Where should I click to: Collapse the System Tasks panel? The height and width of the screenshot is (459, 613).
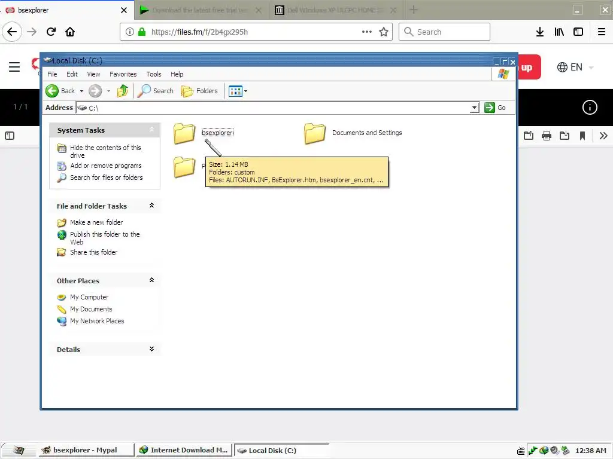click(x=151, y=130)
